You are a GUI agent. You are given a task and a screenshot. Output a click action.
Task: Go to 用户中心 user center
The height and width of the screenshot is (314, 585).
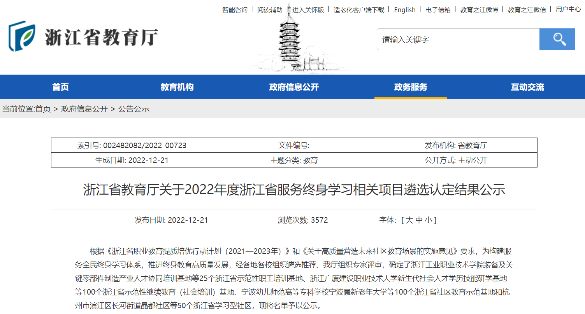click(x=568, y=9)
